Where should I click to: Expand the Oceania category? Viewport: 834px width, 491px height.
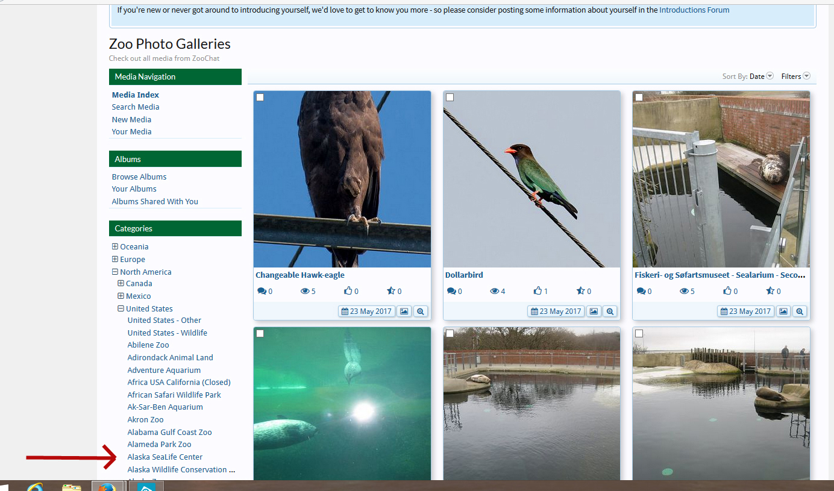(115, 246)
